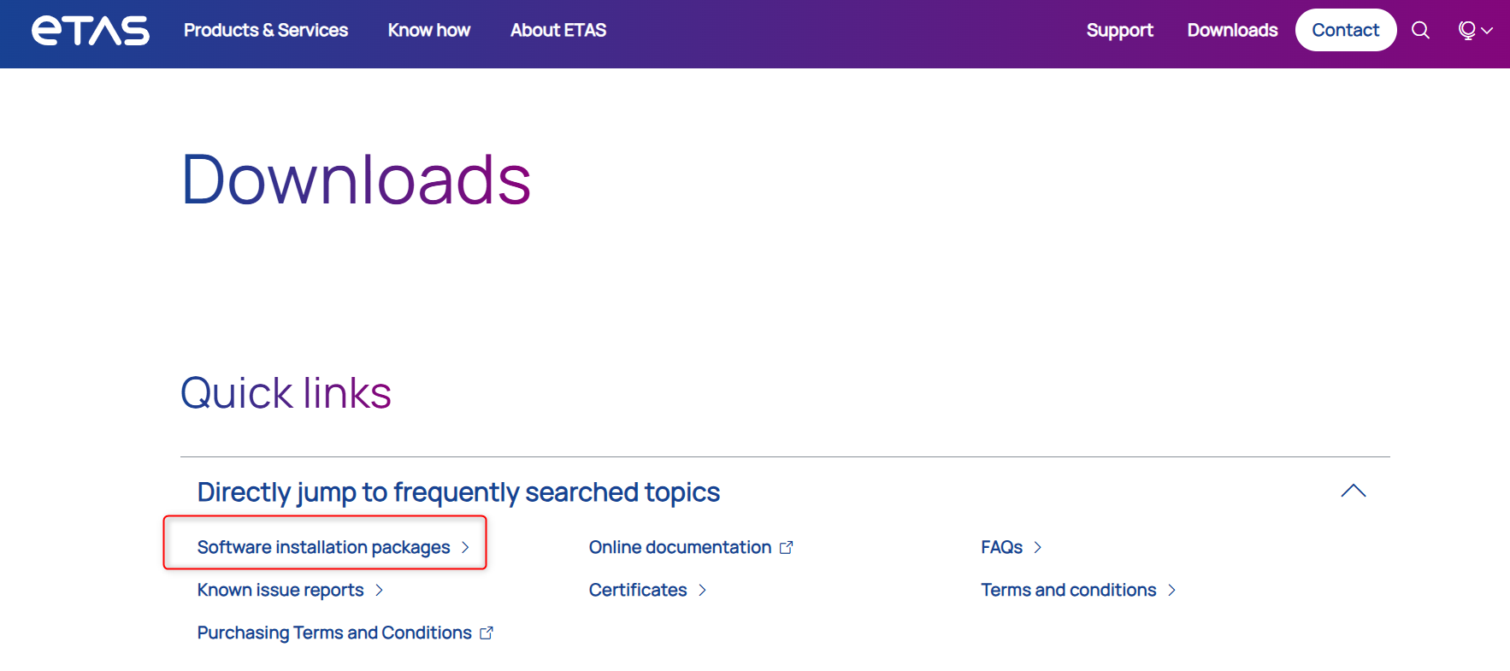This screenshot has height=671, width=1510.
Task: Click the Contact button
Action: 1346,30
